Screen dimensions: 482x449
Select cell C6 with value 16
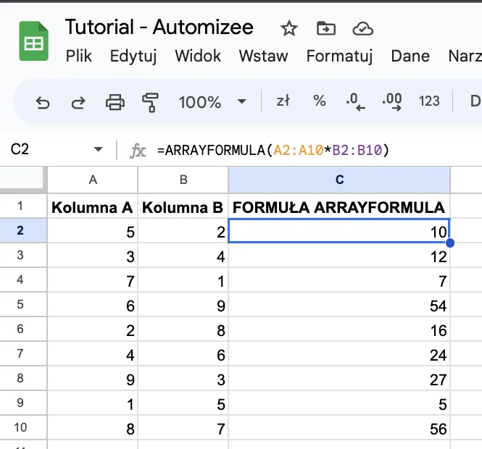pyautogui.click(x=339, y=329)
